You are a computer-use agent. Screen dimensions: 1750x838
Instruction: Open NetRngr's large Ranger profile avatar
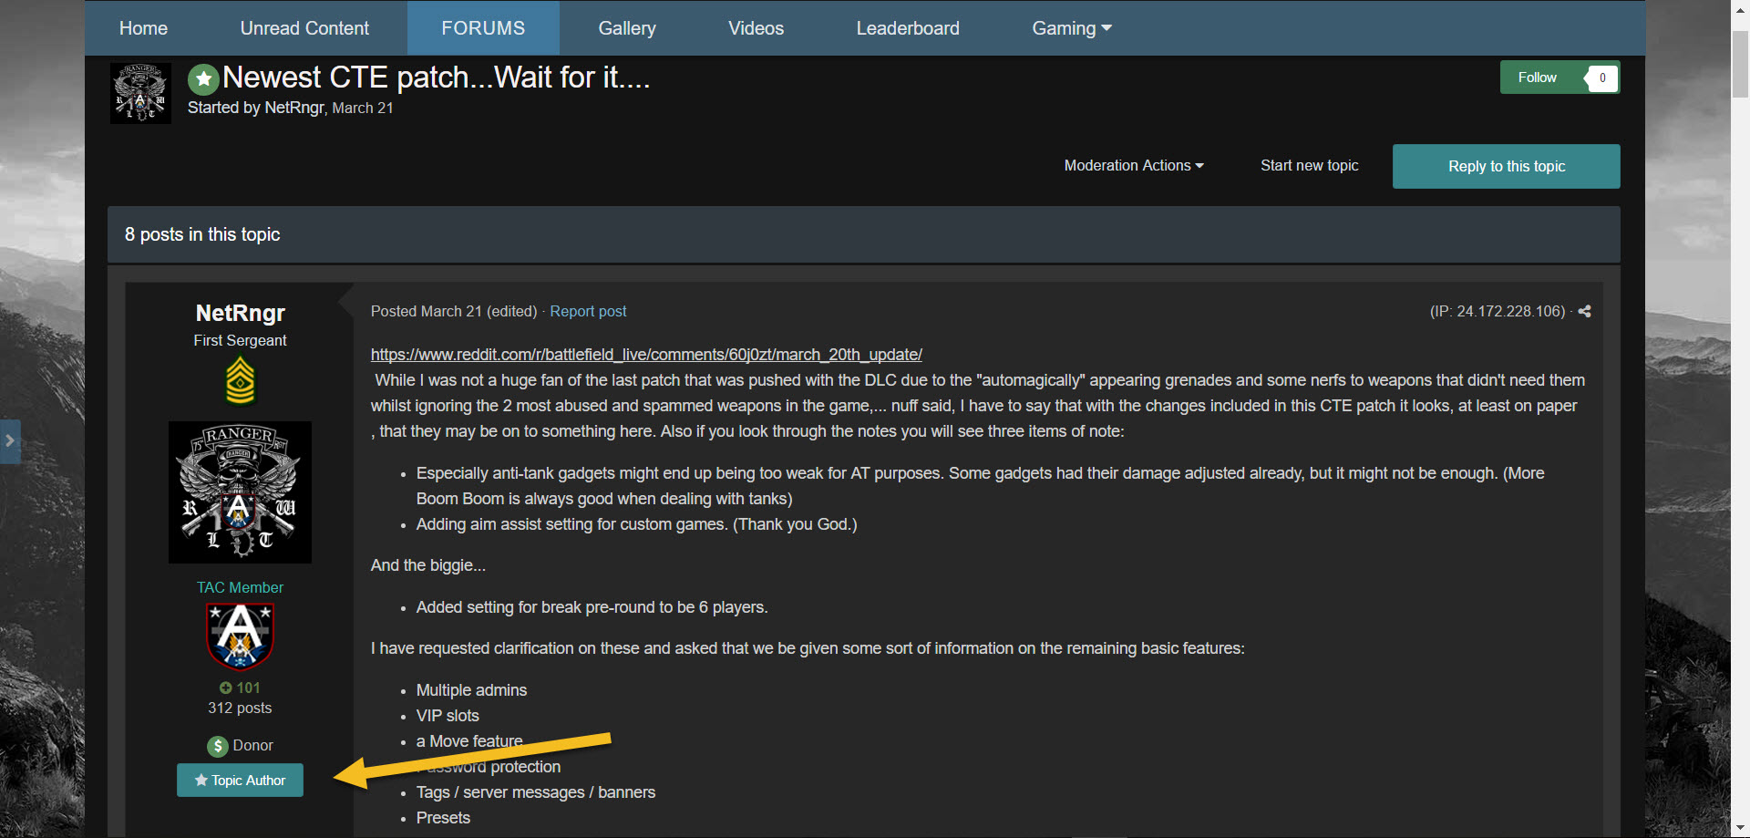pos(240,492)
